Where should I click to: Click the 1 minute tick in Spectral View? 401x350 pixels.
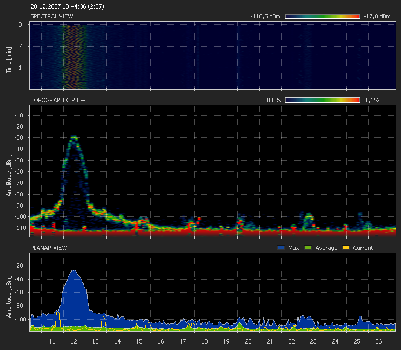pyautogui.click(x=20, y=68)
